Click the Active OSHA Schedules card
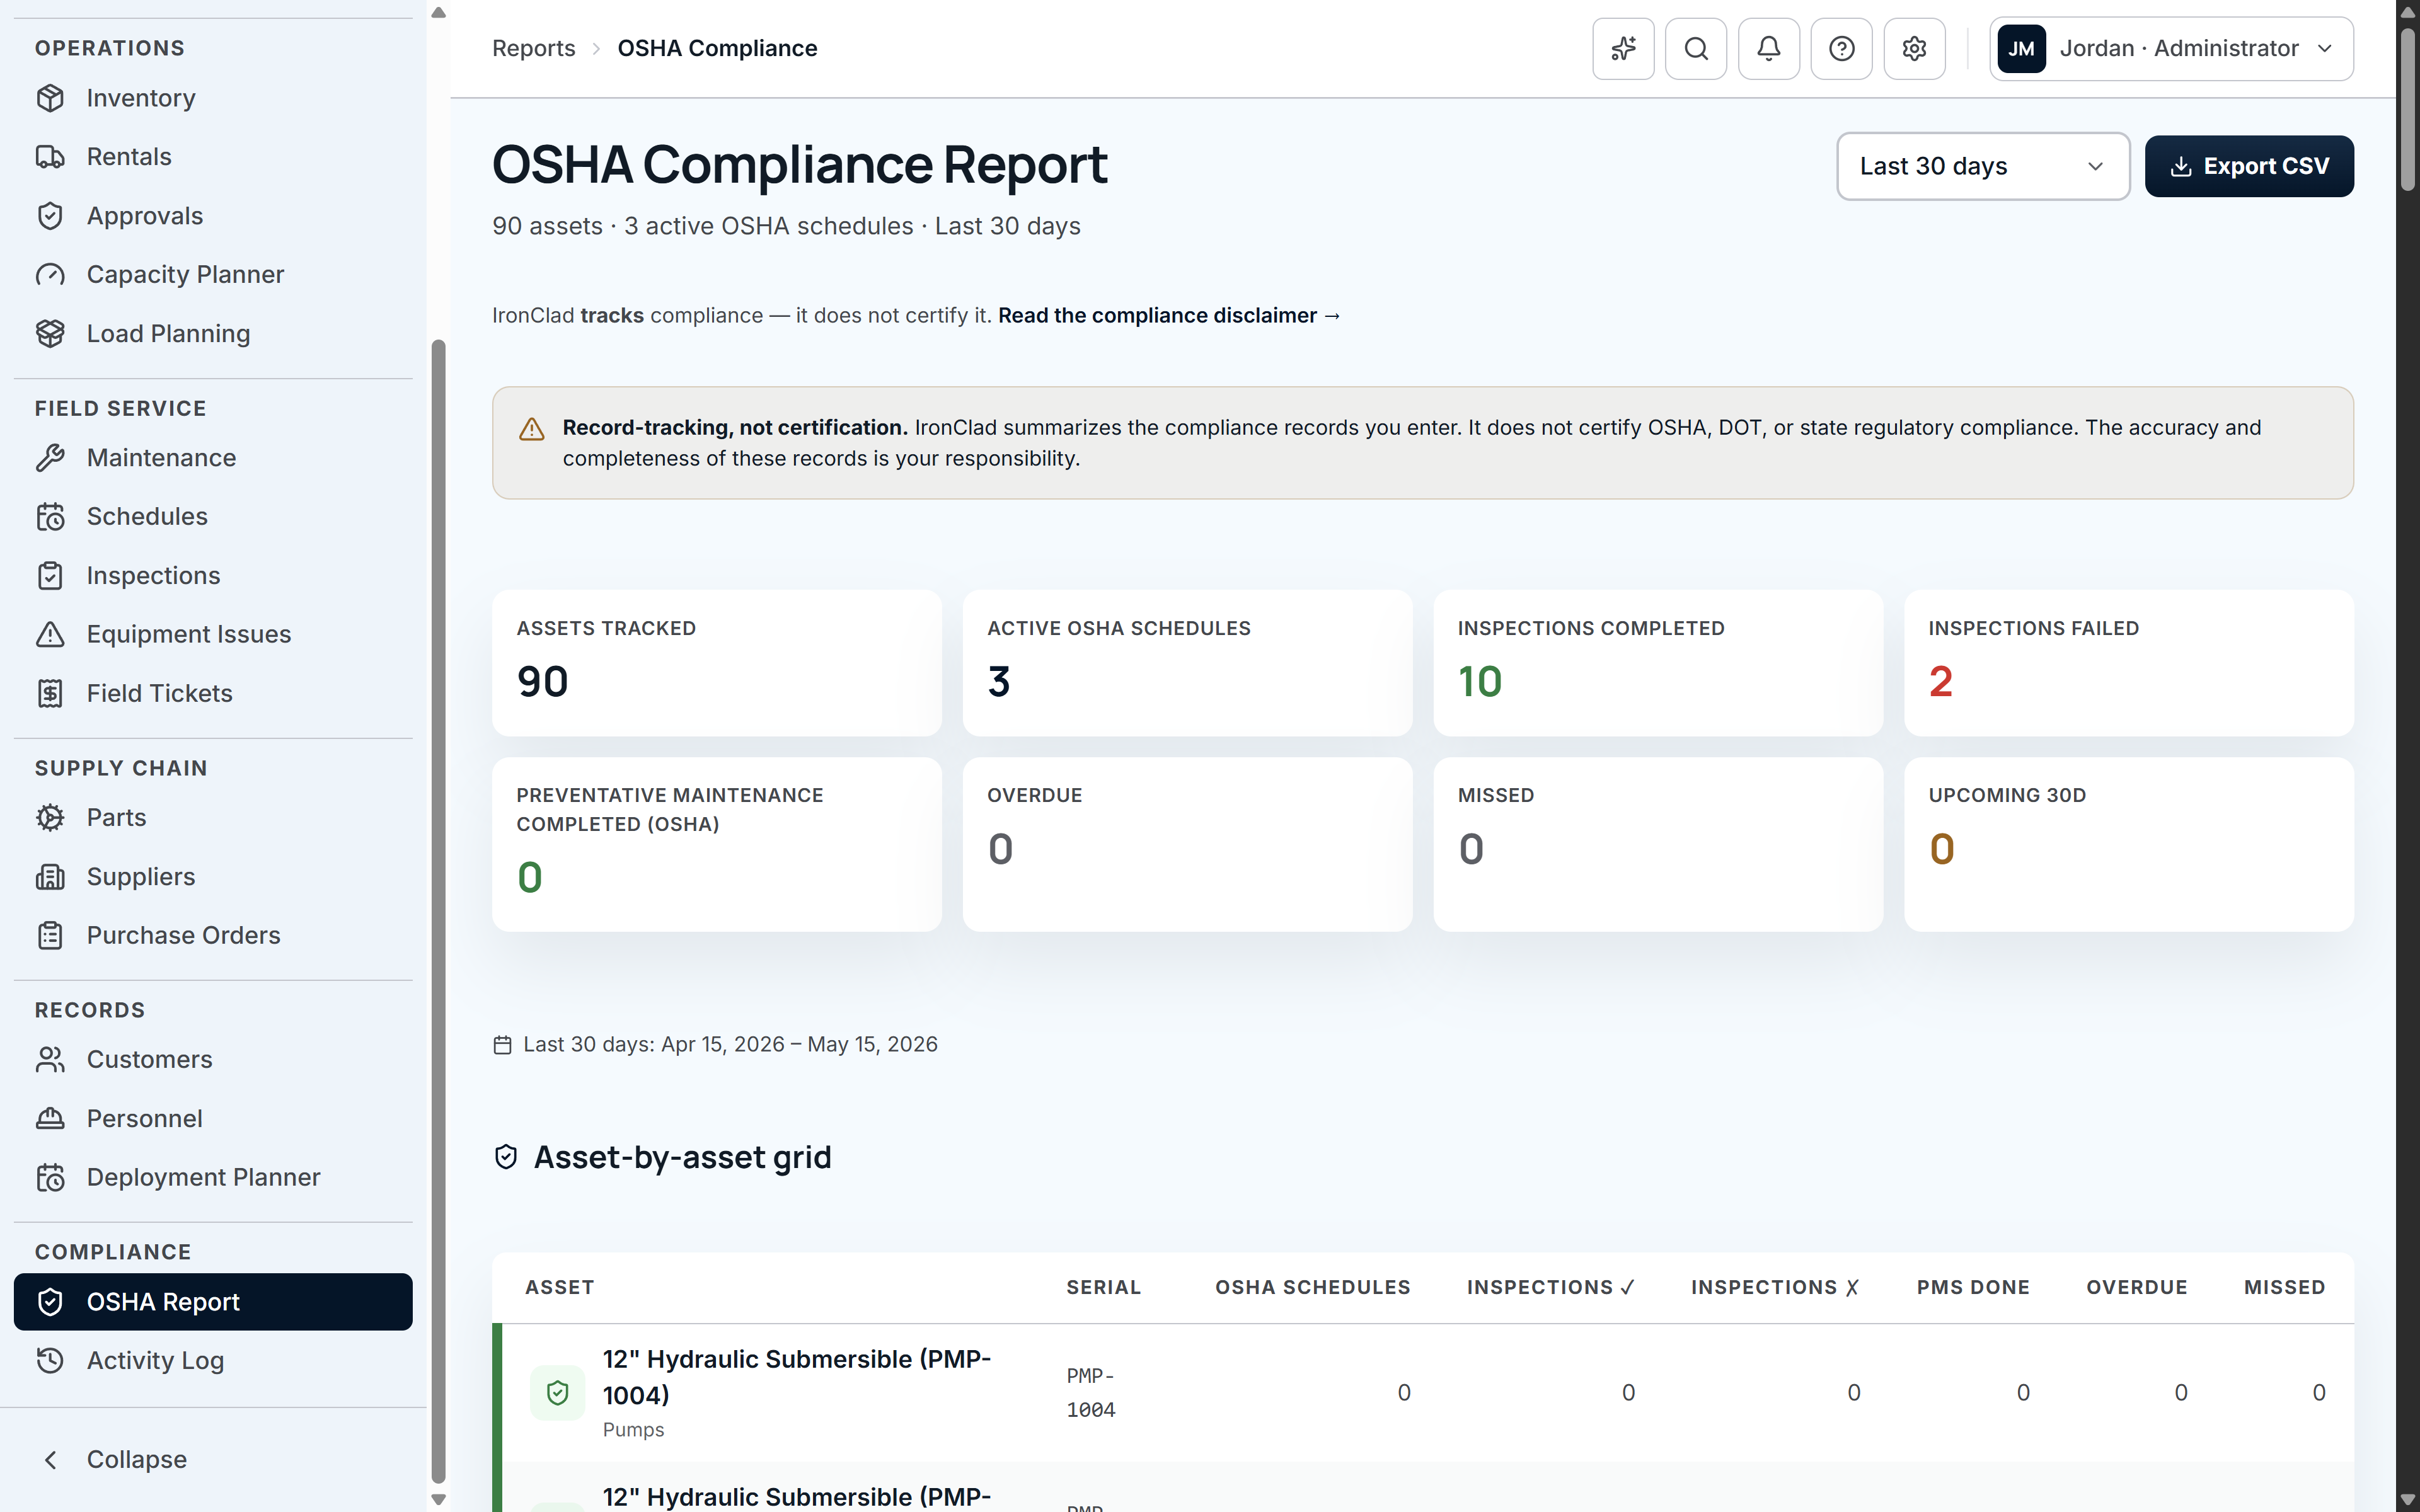The image size is (2420, 1512). click(1187, 663)
